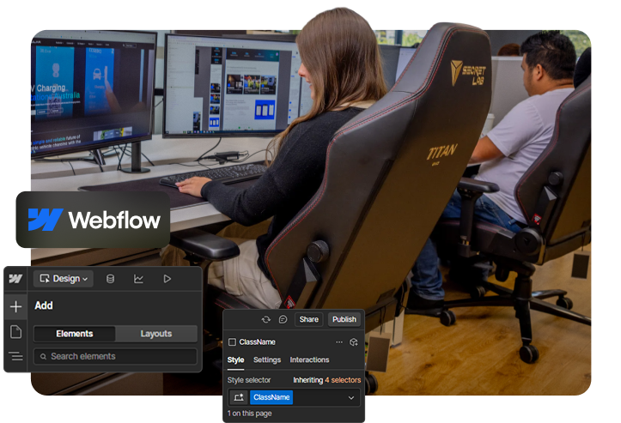The width and height of the screenshot is (621, 423).
Task: Open the Settings tab
Action: point(267,360)
